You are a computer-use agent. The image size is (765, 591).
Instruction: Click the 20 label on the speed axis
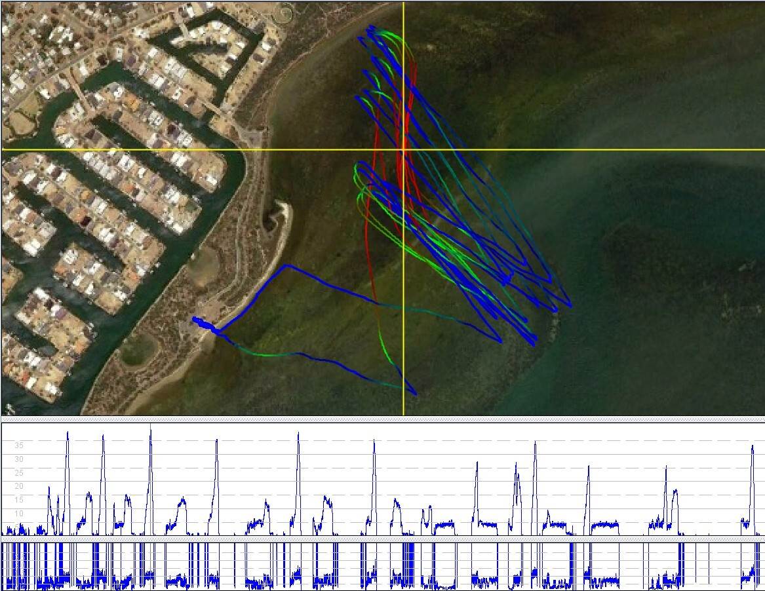point(20,486)
